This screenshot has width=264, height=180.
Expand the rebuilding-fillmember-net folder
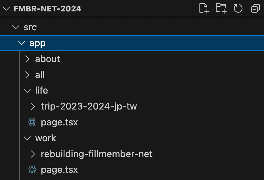click(32, 154)
